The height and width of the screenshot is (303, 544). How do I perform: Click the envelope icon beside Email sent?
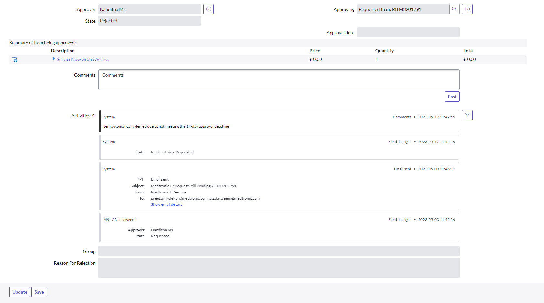click(x=140, y=179)
